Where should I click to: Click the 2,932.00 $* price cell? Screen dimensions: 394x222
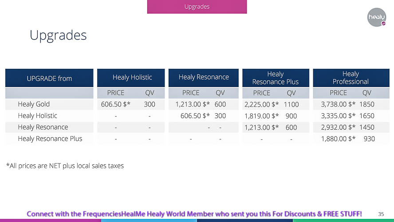coord(338,127)
